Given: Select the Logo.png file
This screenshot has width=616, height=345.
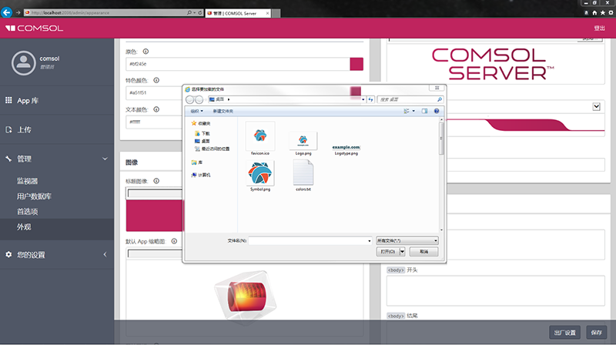Looking at the screenshot, I should coord(303,143).
